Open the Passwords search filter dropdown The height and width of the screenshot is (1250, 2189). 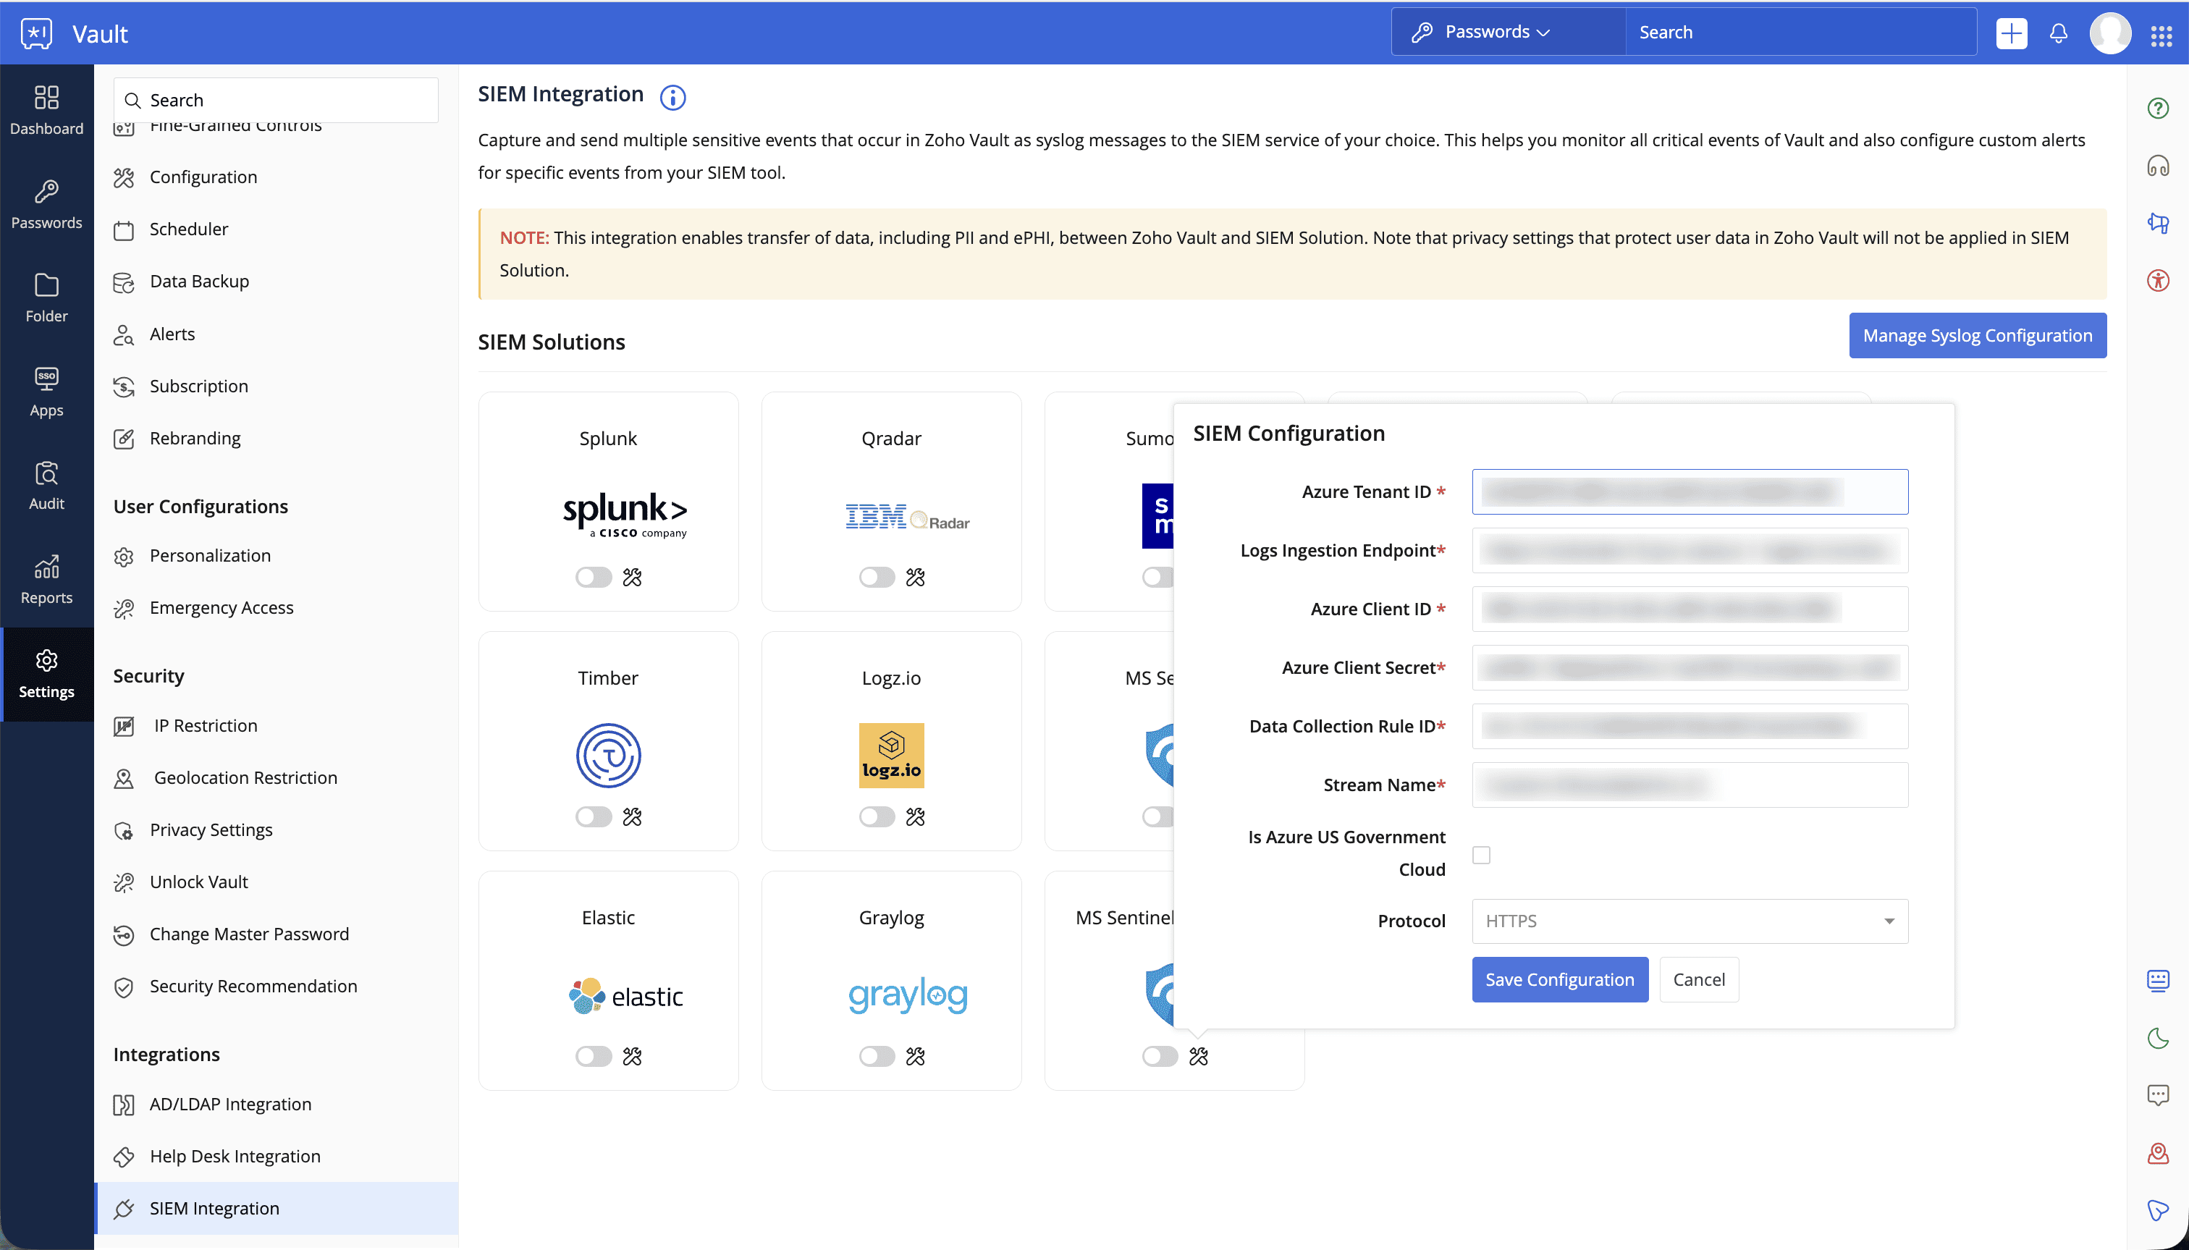coord(1497,32)
